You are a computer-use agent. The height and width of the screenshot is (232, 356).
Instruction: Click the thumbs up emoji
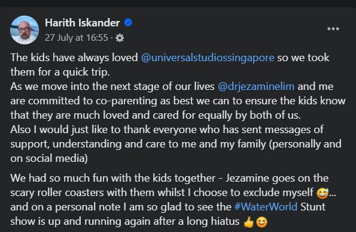249,222
